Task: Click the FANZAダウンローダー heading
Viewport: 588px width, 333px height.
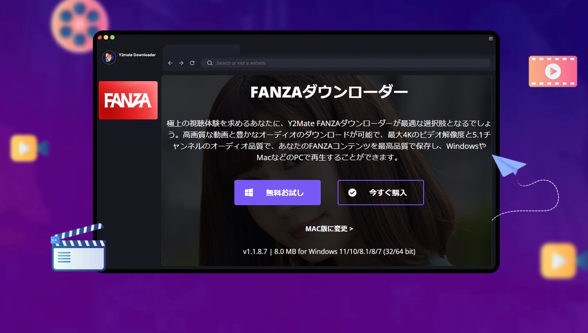Action: pyautogui.click(x=329, y=92)
